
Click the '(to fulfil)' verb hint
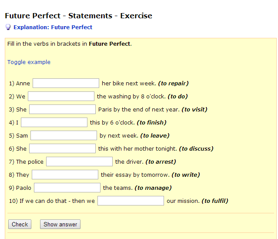pos(214,201)
